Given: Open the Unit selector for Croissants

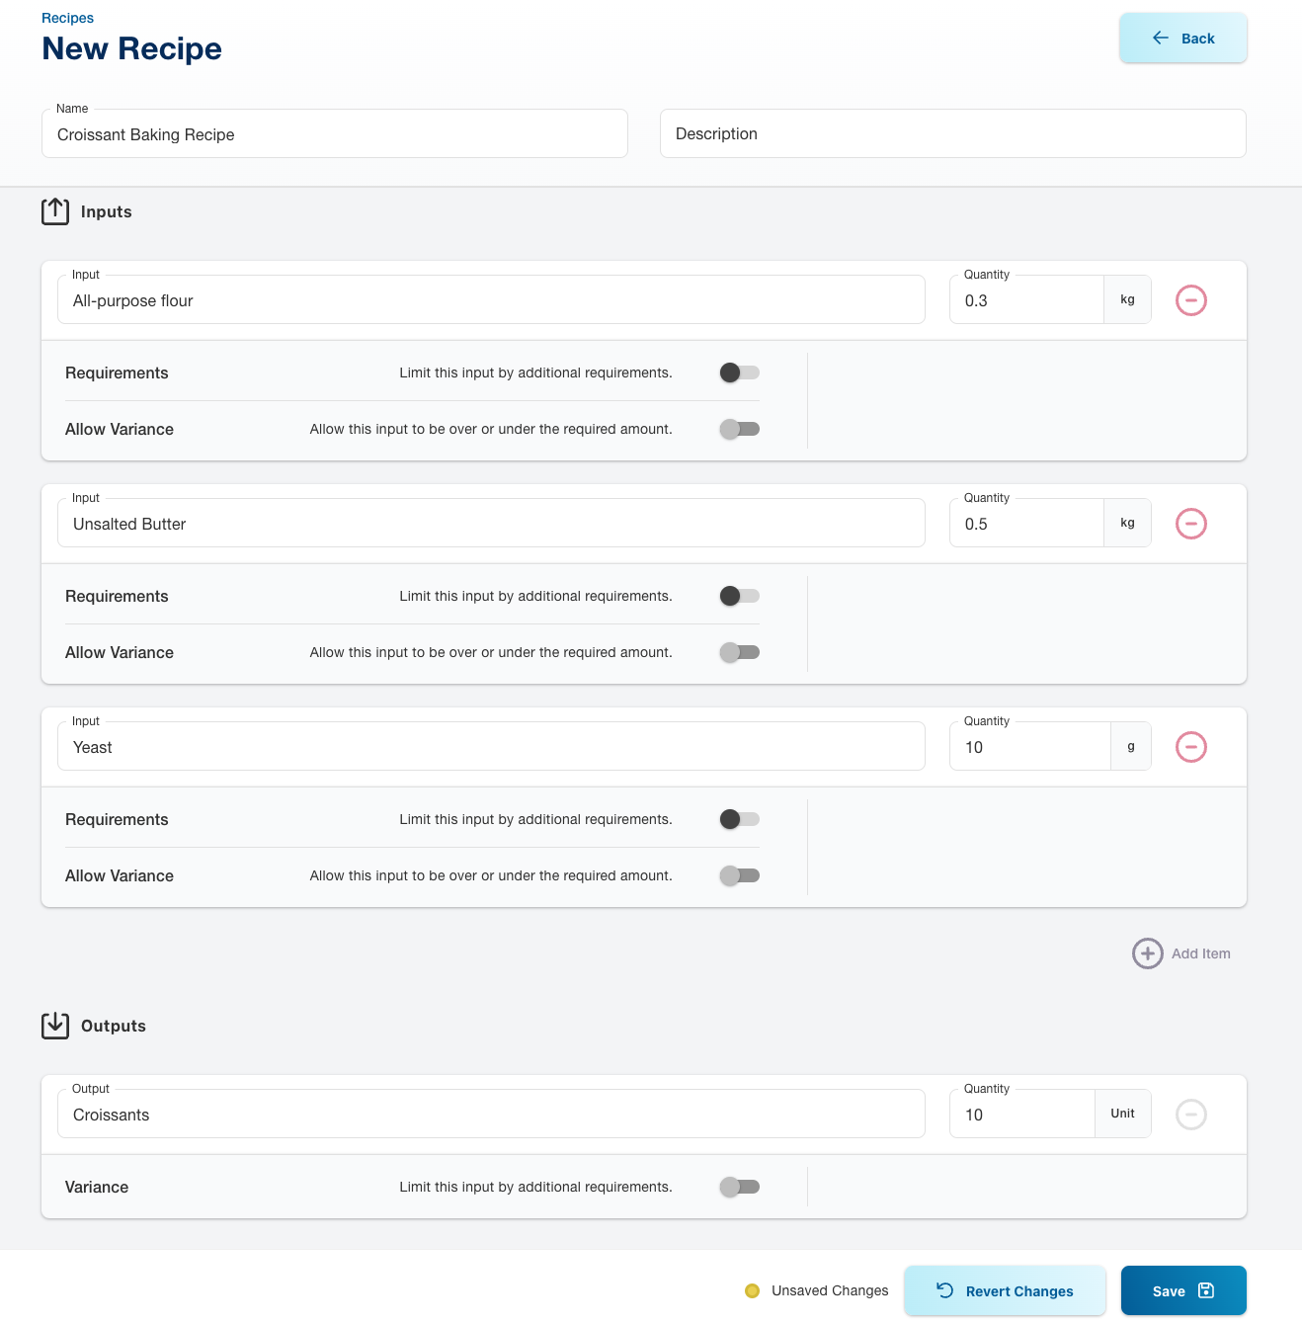Looking at the screenshot, I should 1122,1115.
